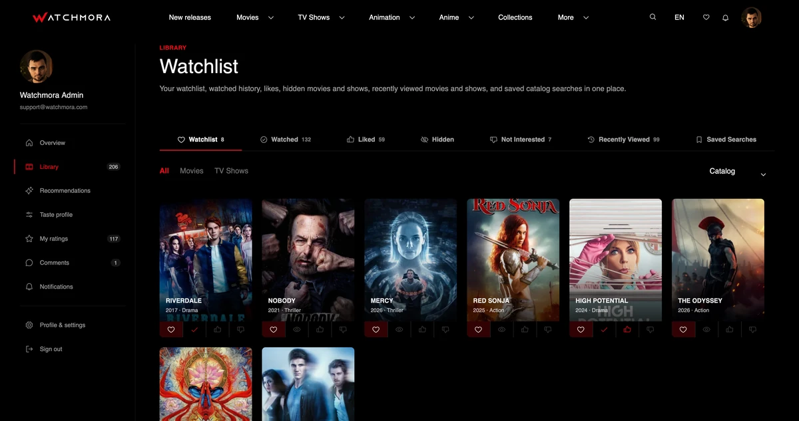
Task: Dislike Mercy with thumbs-down icon
Action: coord(445,329)
